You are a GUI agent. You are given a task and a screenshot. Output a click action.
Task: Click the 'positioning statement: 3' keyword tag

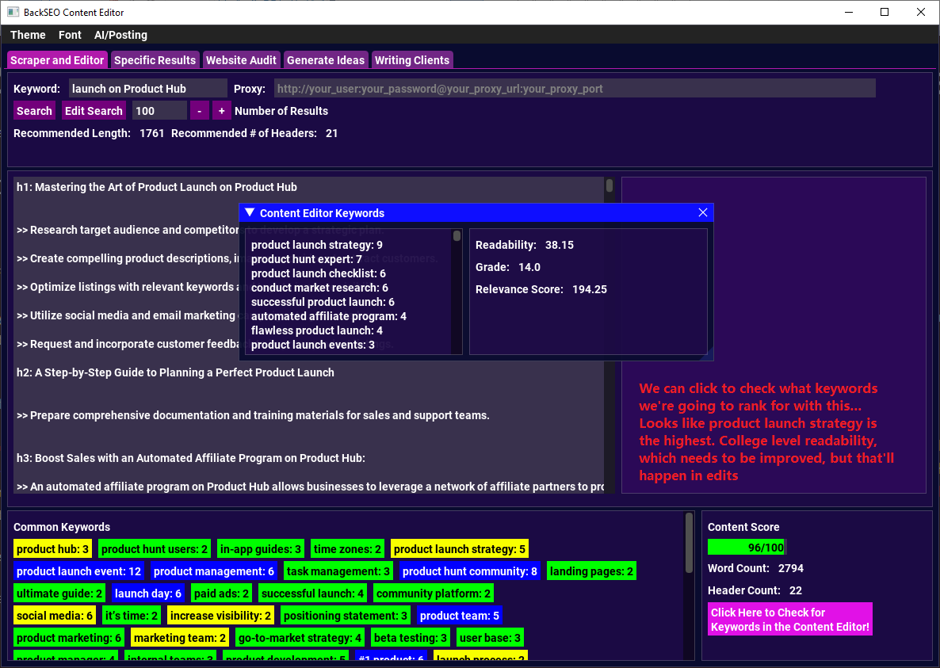(346, 615)
